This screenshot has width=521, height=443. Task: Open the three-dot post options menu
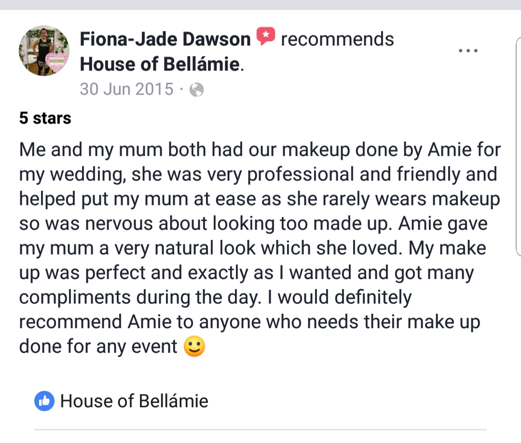point(468,51)
